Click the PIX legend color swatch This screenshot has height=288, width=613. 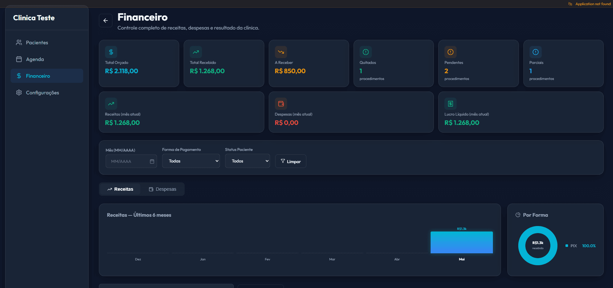[x=567, y=246]
